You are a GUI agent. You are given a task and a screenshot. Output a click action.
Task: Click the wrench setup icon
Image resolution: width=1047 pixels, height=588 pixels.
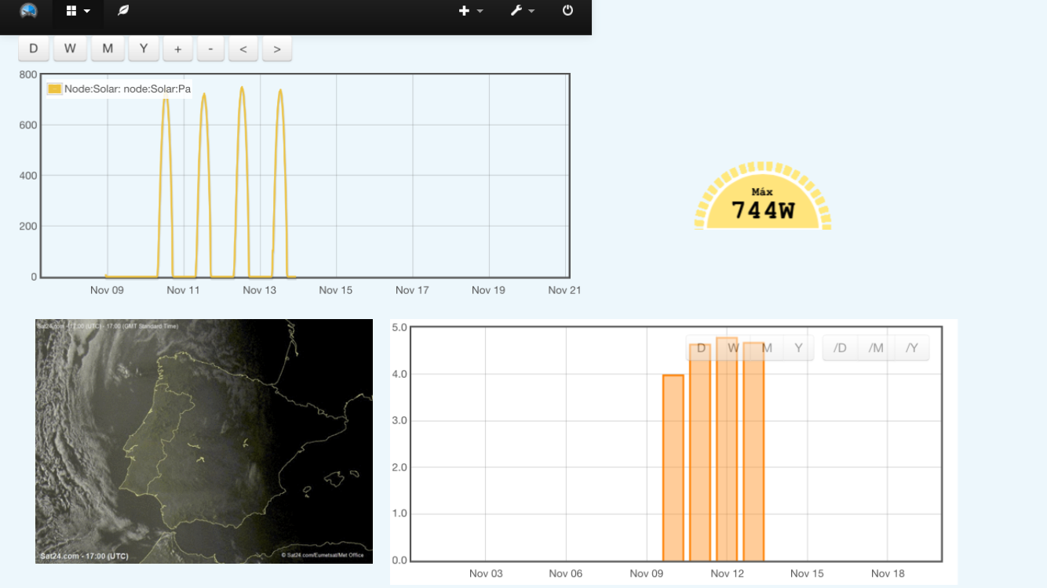(516, 11)
